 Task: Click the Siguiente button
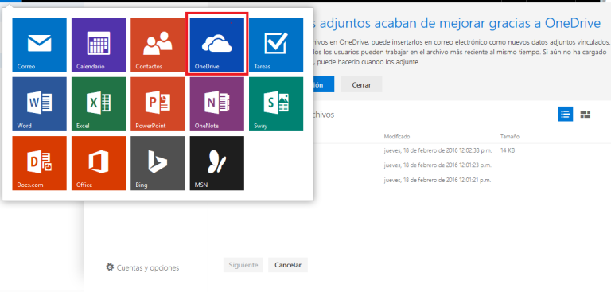point(243,265)
